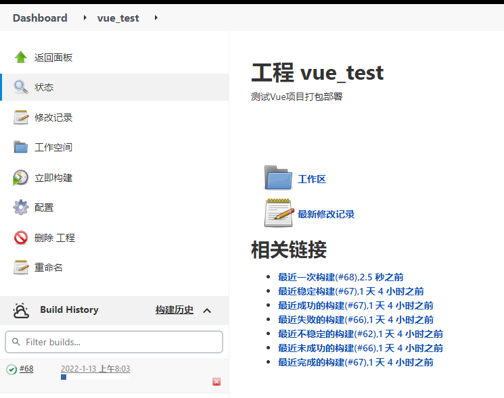Click the large folder icon for 工作区
The width and height of the screenshot is (504, 398).
(278, 178)
